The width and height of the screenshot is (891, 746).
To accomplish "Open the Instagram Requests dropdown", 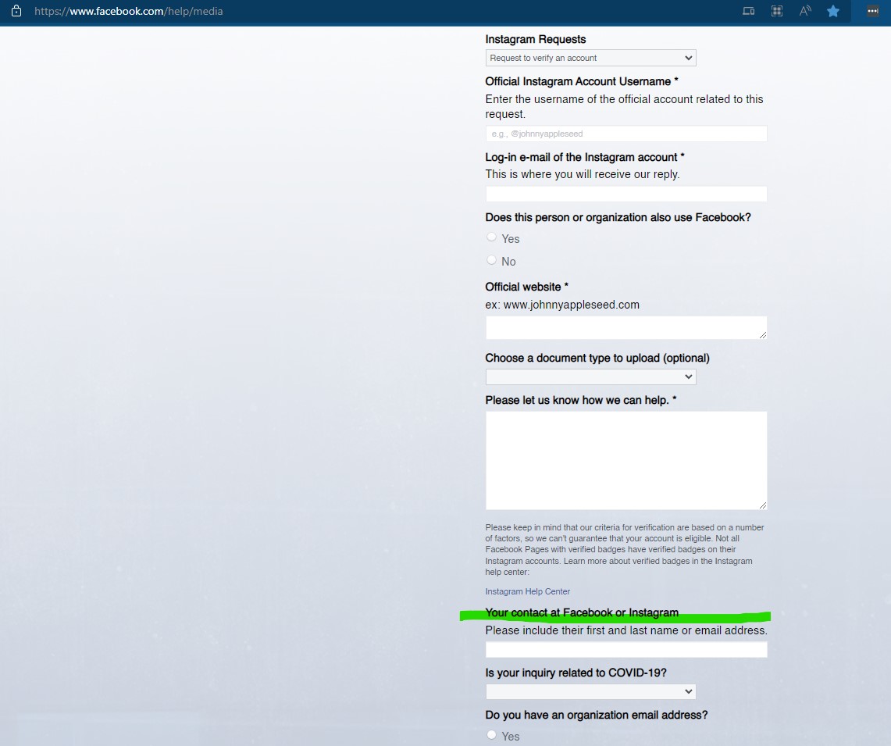I will click(590, 58).
